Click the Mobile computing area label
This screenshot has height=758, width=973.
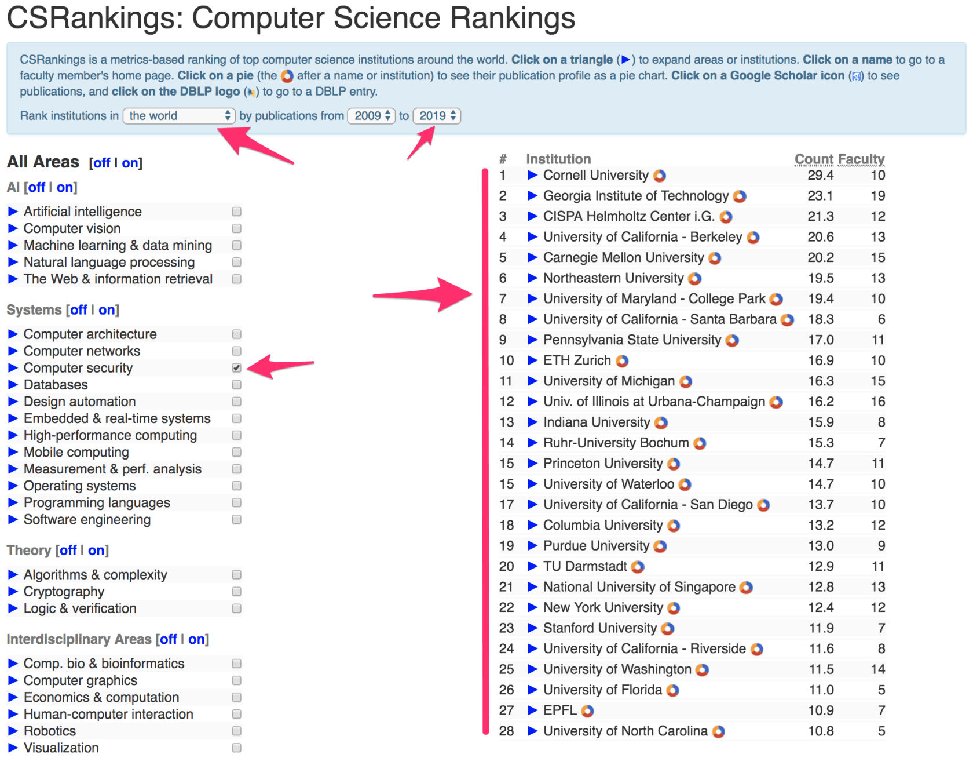76,452
